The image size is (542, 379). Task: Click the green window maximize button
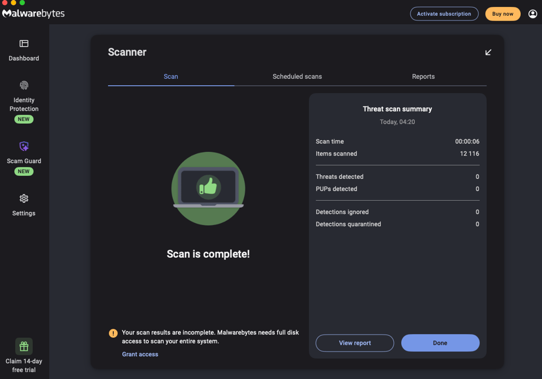[22, 3]
